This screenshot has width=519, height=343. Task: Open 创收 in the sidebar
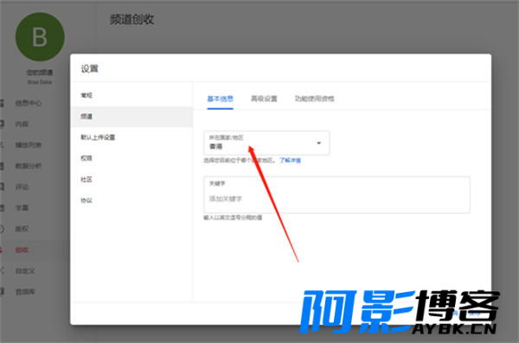pos(22,250)
